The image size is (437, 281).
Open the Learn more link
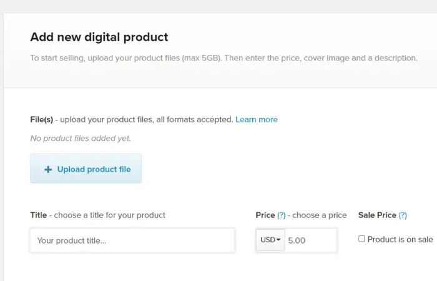point(257,120)
